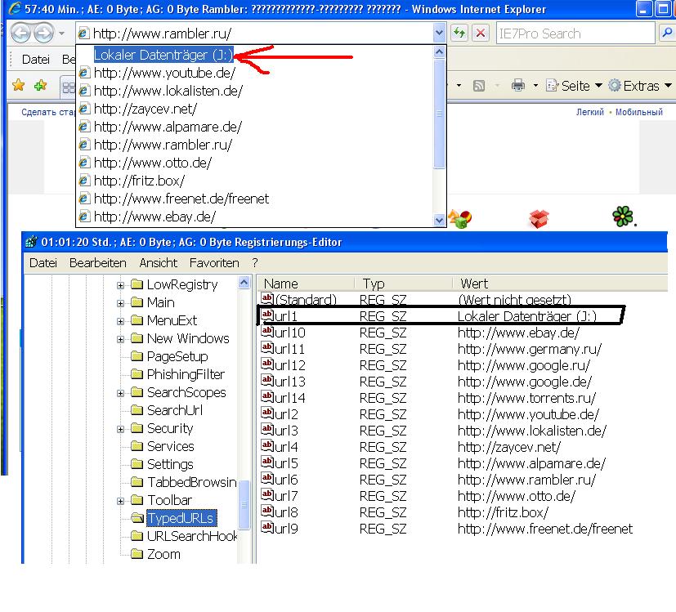Click the url1 registry value icon
The width and height of the screenshot is (676, 612).
[266, 315]
